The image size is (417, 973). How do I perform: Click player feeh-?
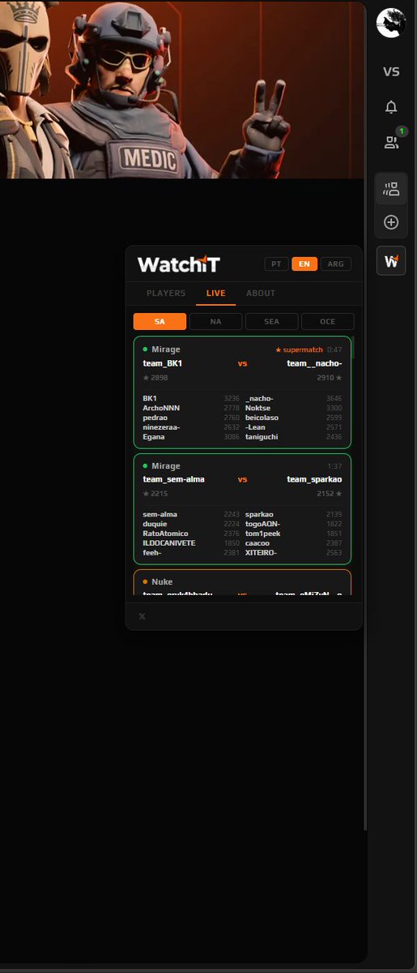click(152, 553)
